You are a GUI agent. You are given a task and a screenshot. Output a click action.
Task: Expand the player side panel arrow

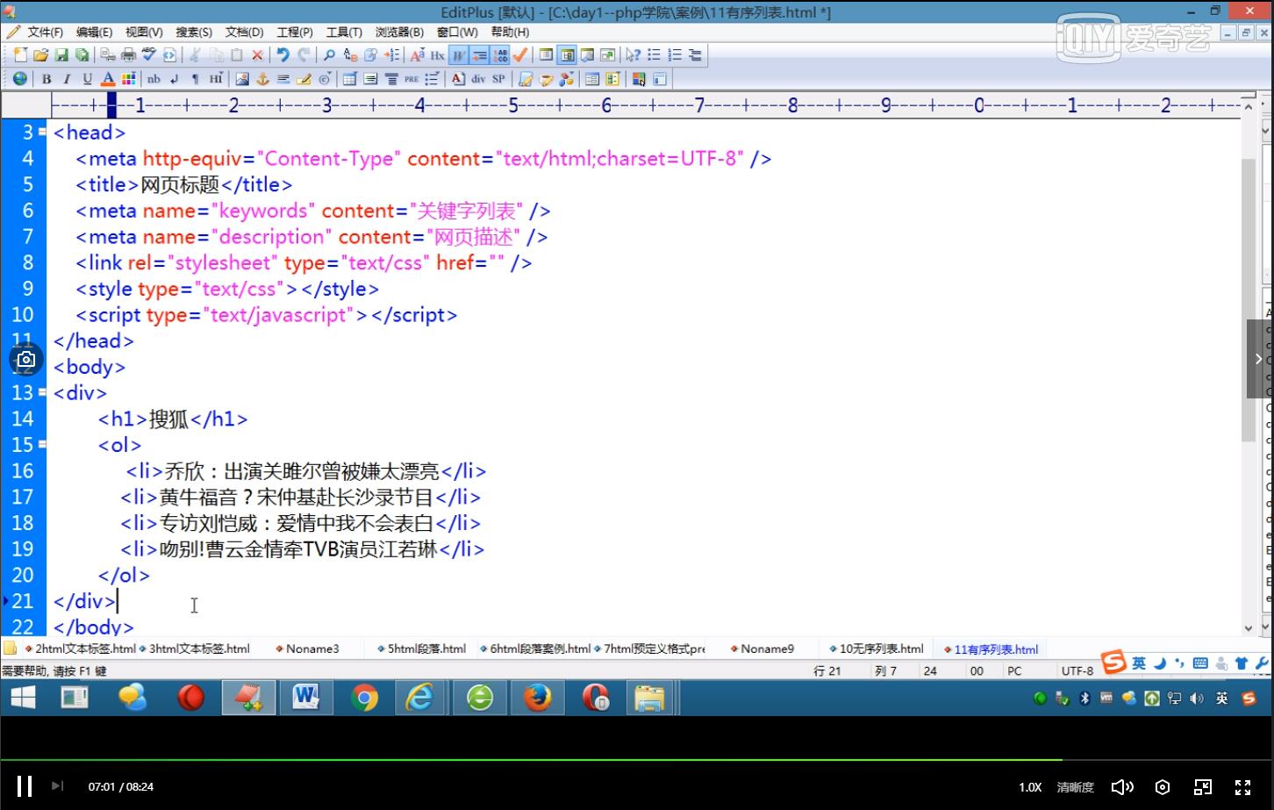click(x=1259, y=359)
